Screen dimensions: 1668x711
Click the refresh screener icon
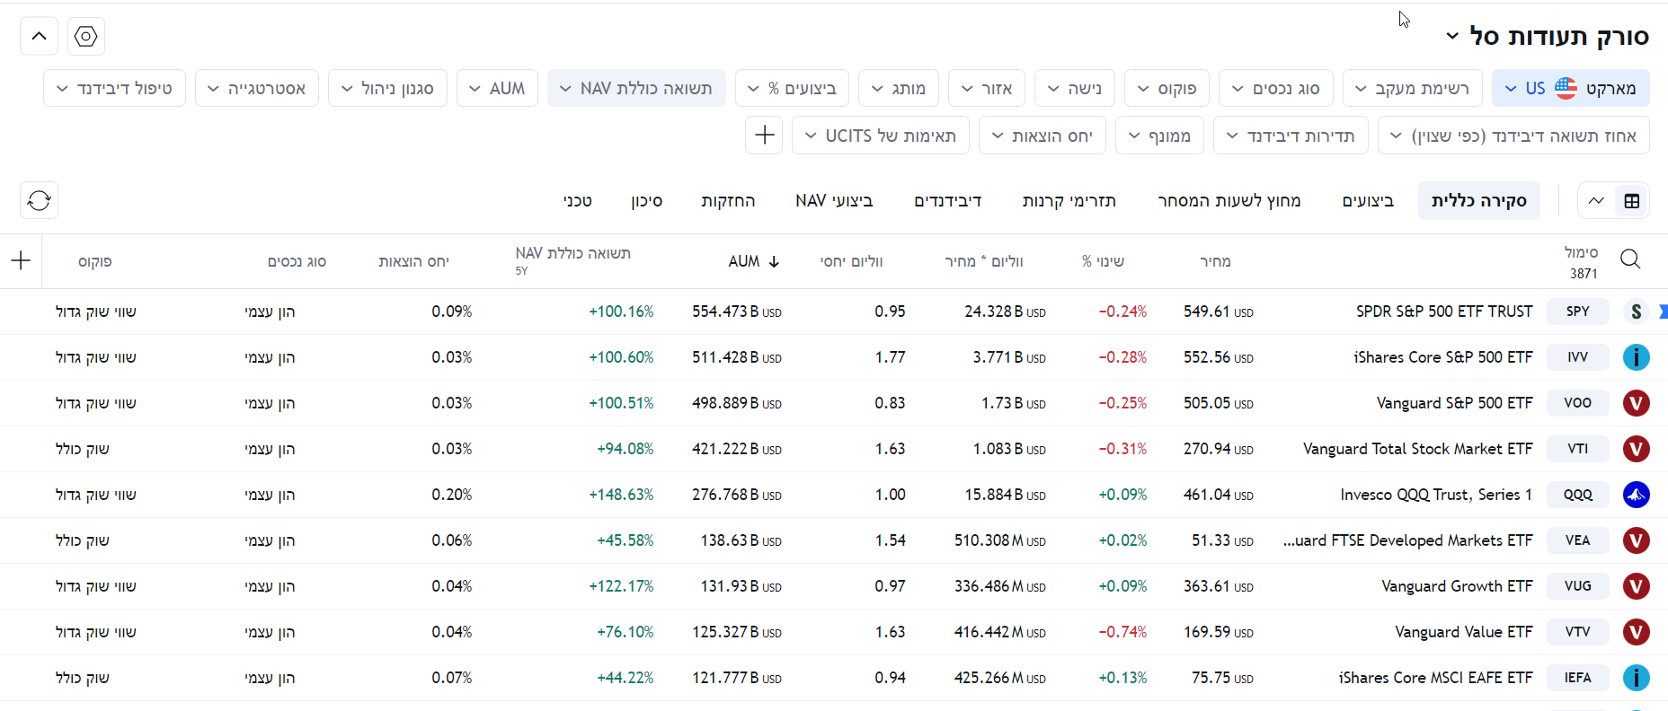39,200
